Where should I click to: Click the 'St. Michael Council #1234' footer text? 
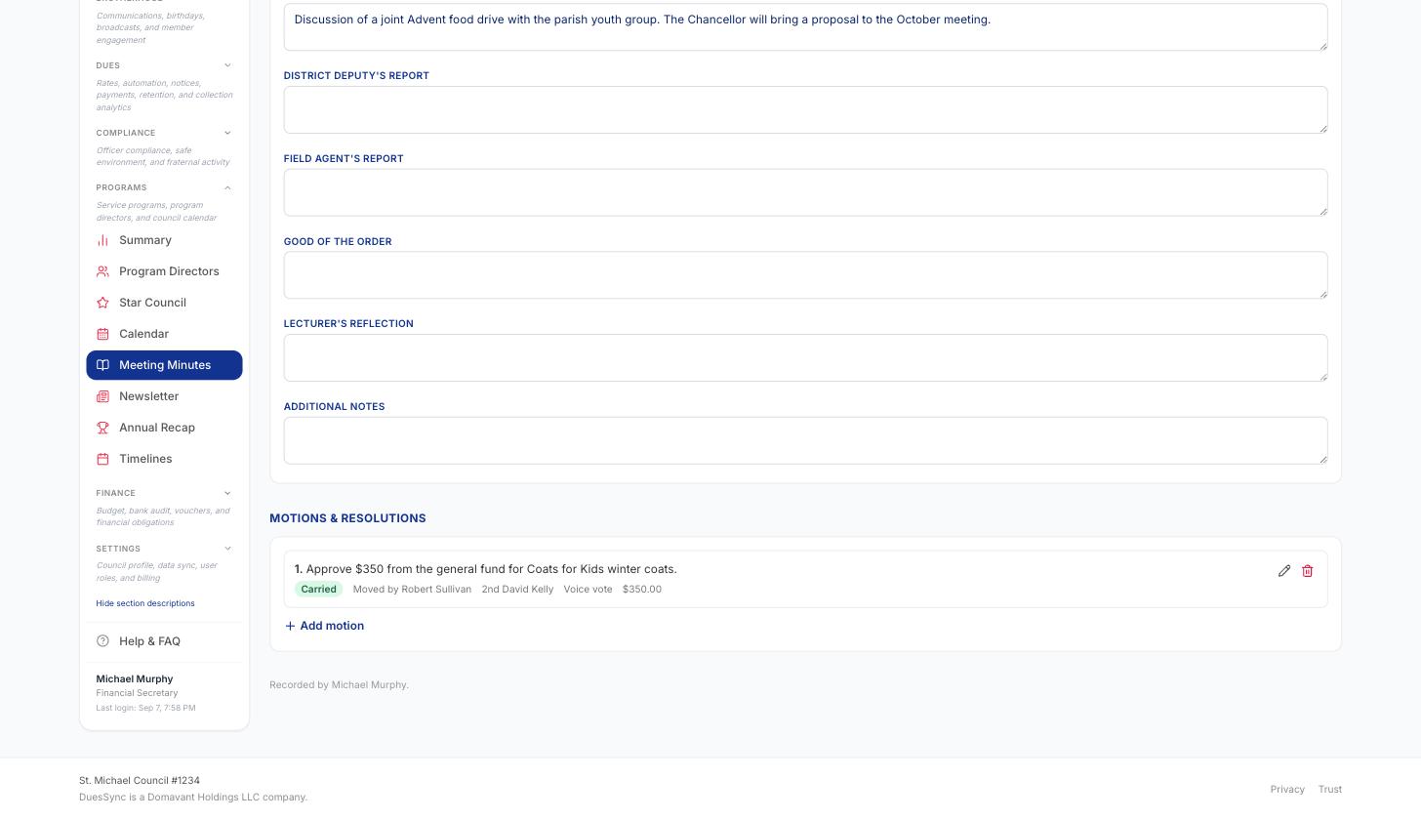pyautogui.click(x=140, y=781)
